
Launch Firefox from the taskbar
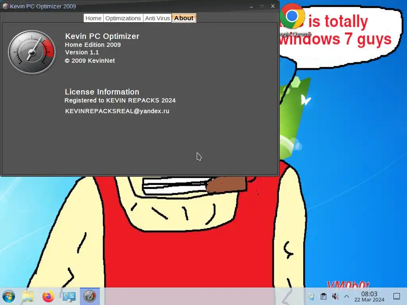point(48,296)
